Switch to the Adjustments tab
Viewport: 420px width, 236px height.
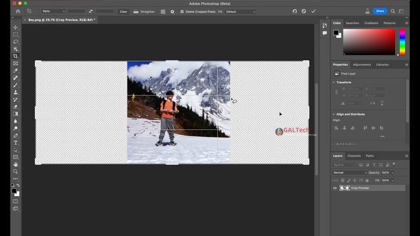(x=362, y=65)
